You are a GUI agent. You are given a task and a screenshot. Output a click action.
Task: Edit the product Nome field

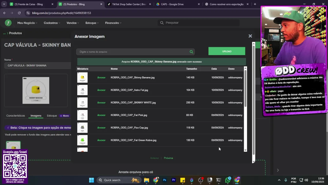coord(38,66)
